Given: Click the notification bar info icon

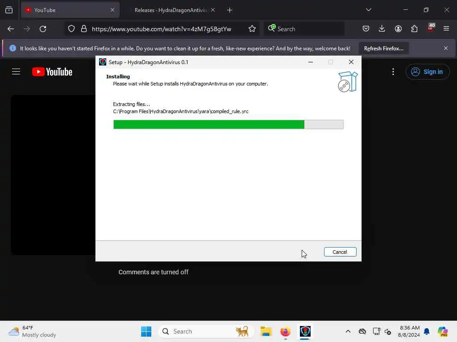Looking at the screenshot, I should point(12,48).
